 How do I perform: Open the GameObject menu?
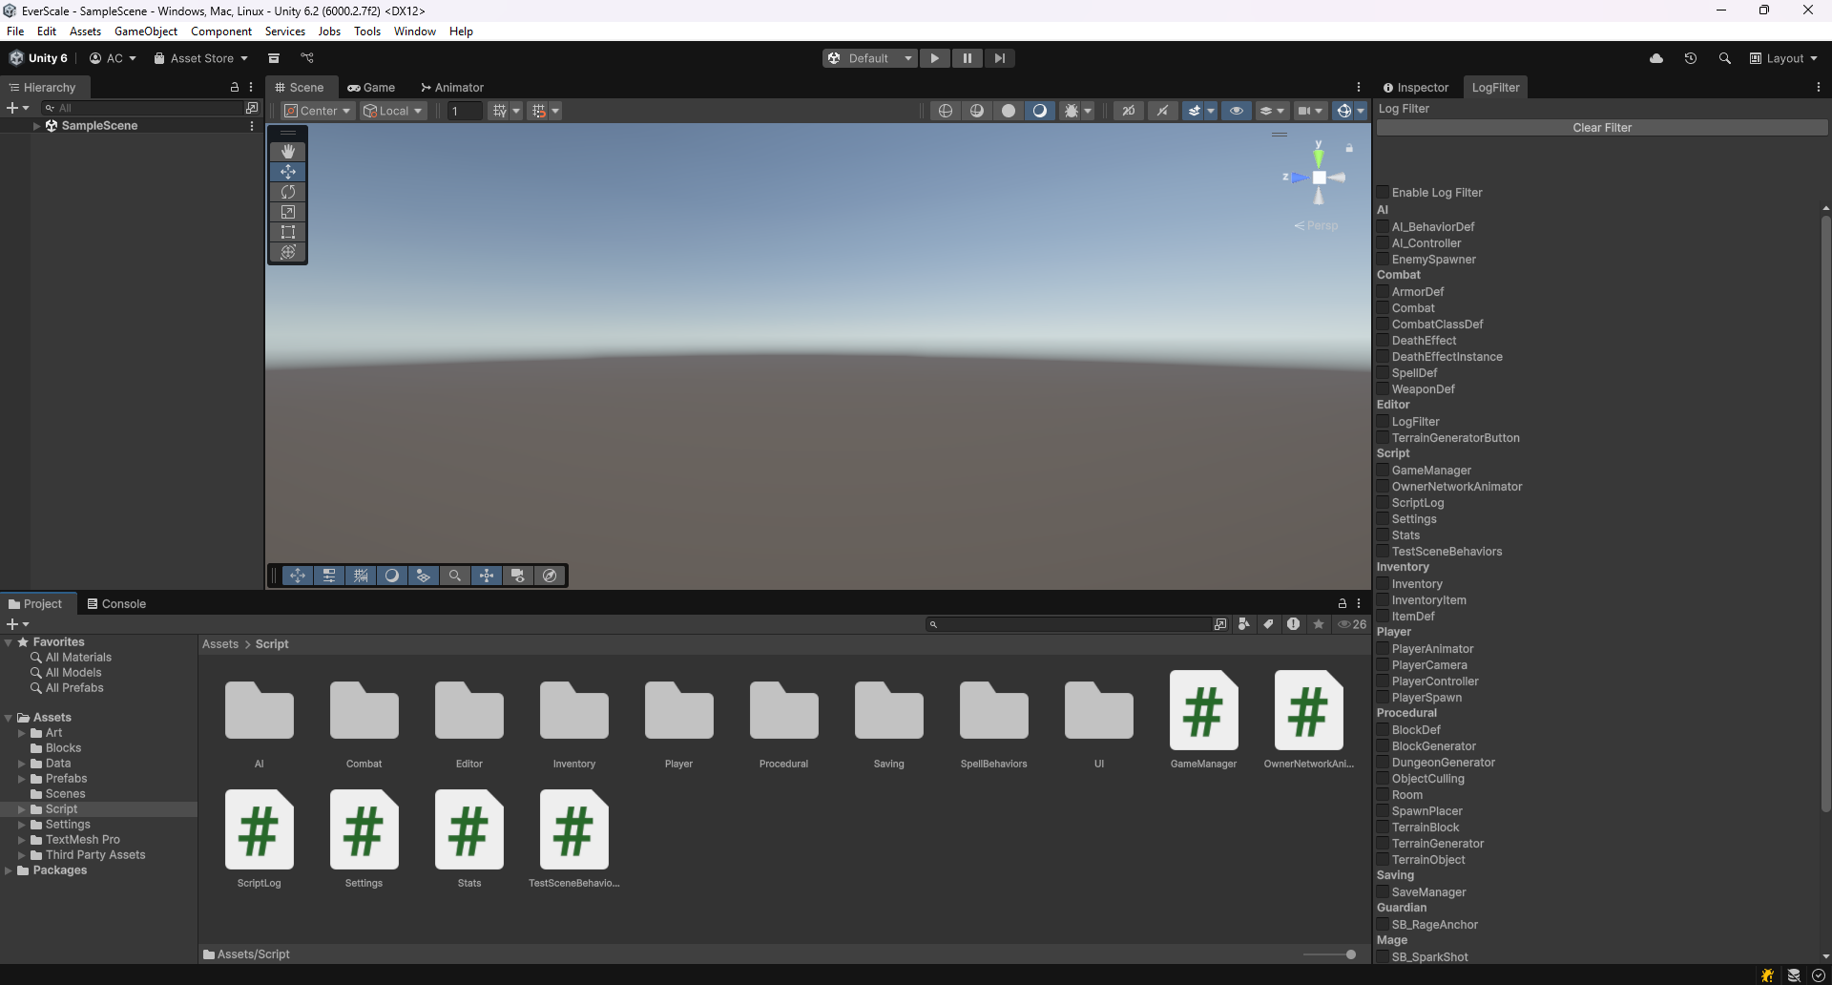coord(145,31)
